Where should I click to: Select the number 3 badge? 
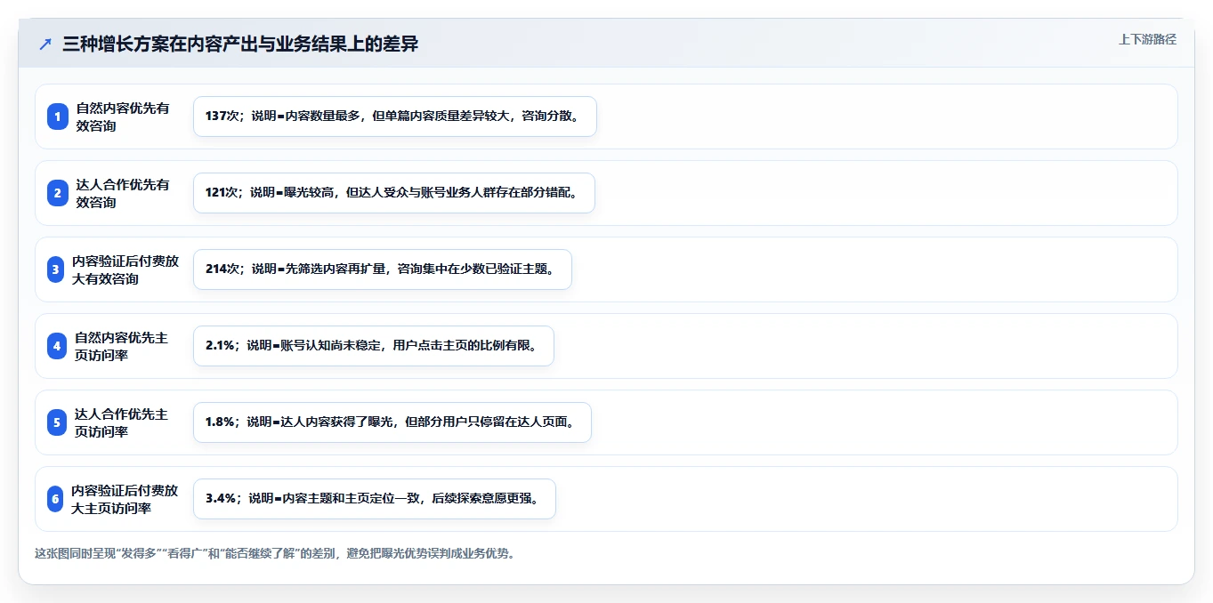click(x=55, y=269)
